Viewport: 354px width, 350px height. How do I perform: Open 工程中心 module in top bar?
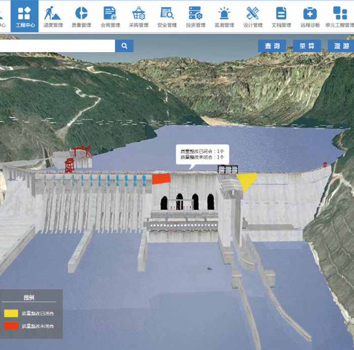pyautogui.click(x=24, y=16)
